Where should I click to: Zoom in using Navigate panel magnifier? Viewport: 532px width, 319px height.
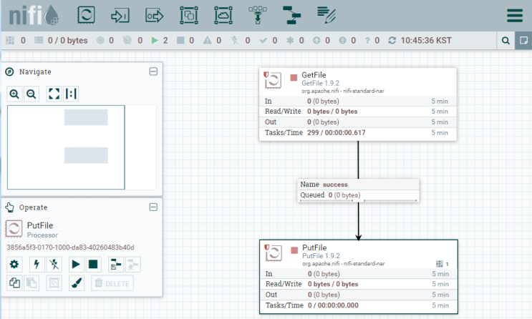point(14,94)
